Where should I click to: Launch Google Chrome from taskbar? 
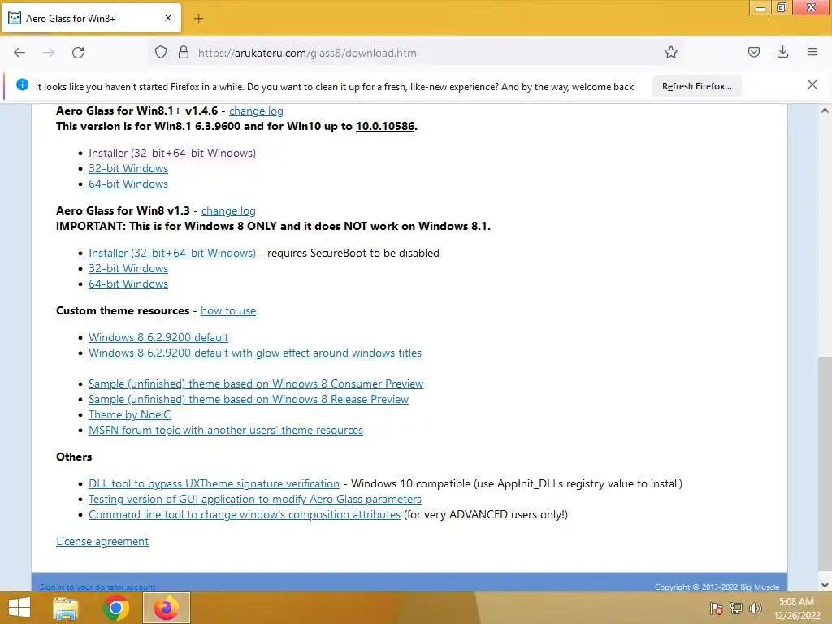point(115,608)
